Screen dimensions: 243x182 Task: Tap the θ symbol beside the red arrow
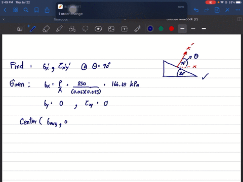pos(196,56)
